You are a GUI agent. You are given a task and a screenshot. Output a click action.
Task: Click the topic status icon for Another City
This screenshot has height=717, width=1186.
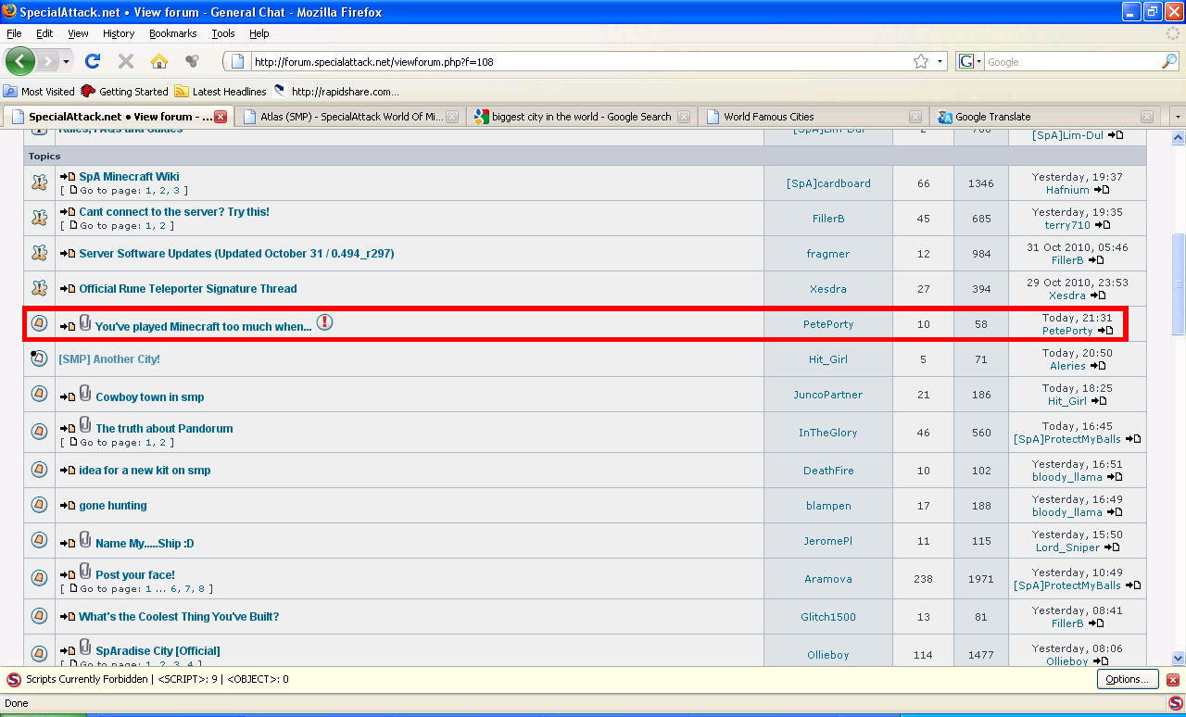point(39,358)
